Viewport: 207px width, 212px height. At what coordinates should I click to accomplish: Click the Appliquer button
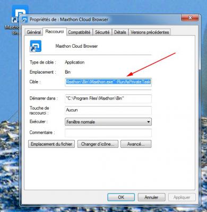point(182,197)
